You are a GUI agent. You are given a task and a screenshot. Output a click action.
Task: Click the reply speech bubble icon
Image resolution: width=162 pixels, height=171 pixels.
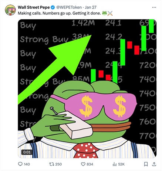coord(20,164)
